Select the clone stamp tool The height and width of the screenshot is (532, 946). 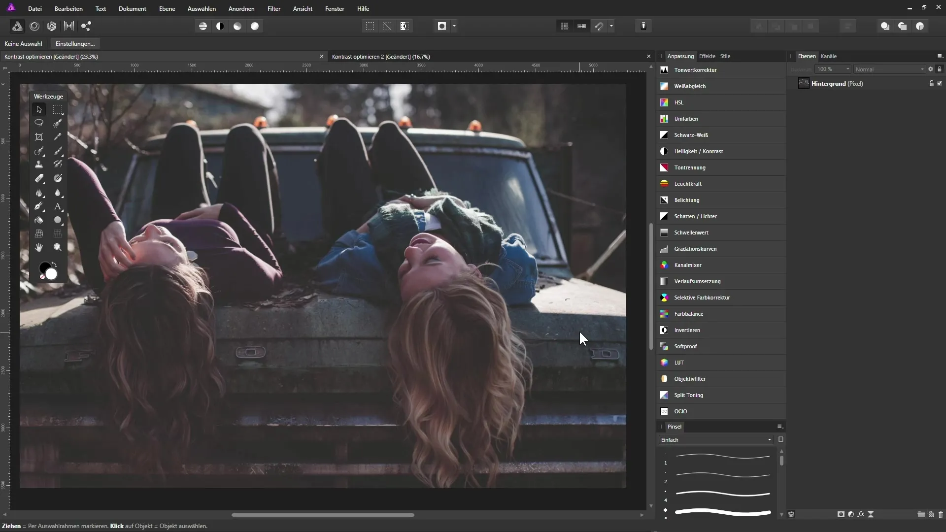click(x=39, y=165)
